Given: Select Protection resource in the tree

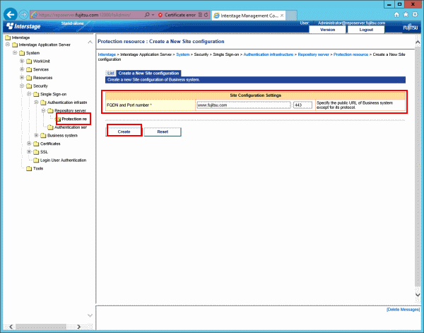Looking at the screenshot, I should (74, 119).
